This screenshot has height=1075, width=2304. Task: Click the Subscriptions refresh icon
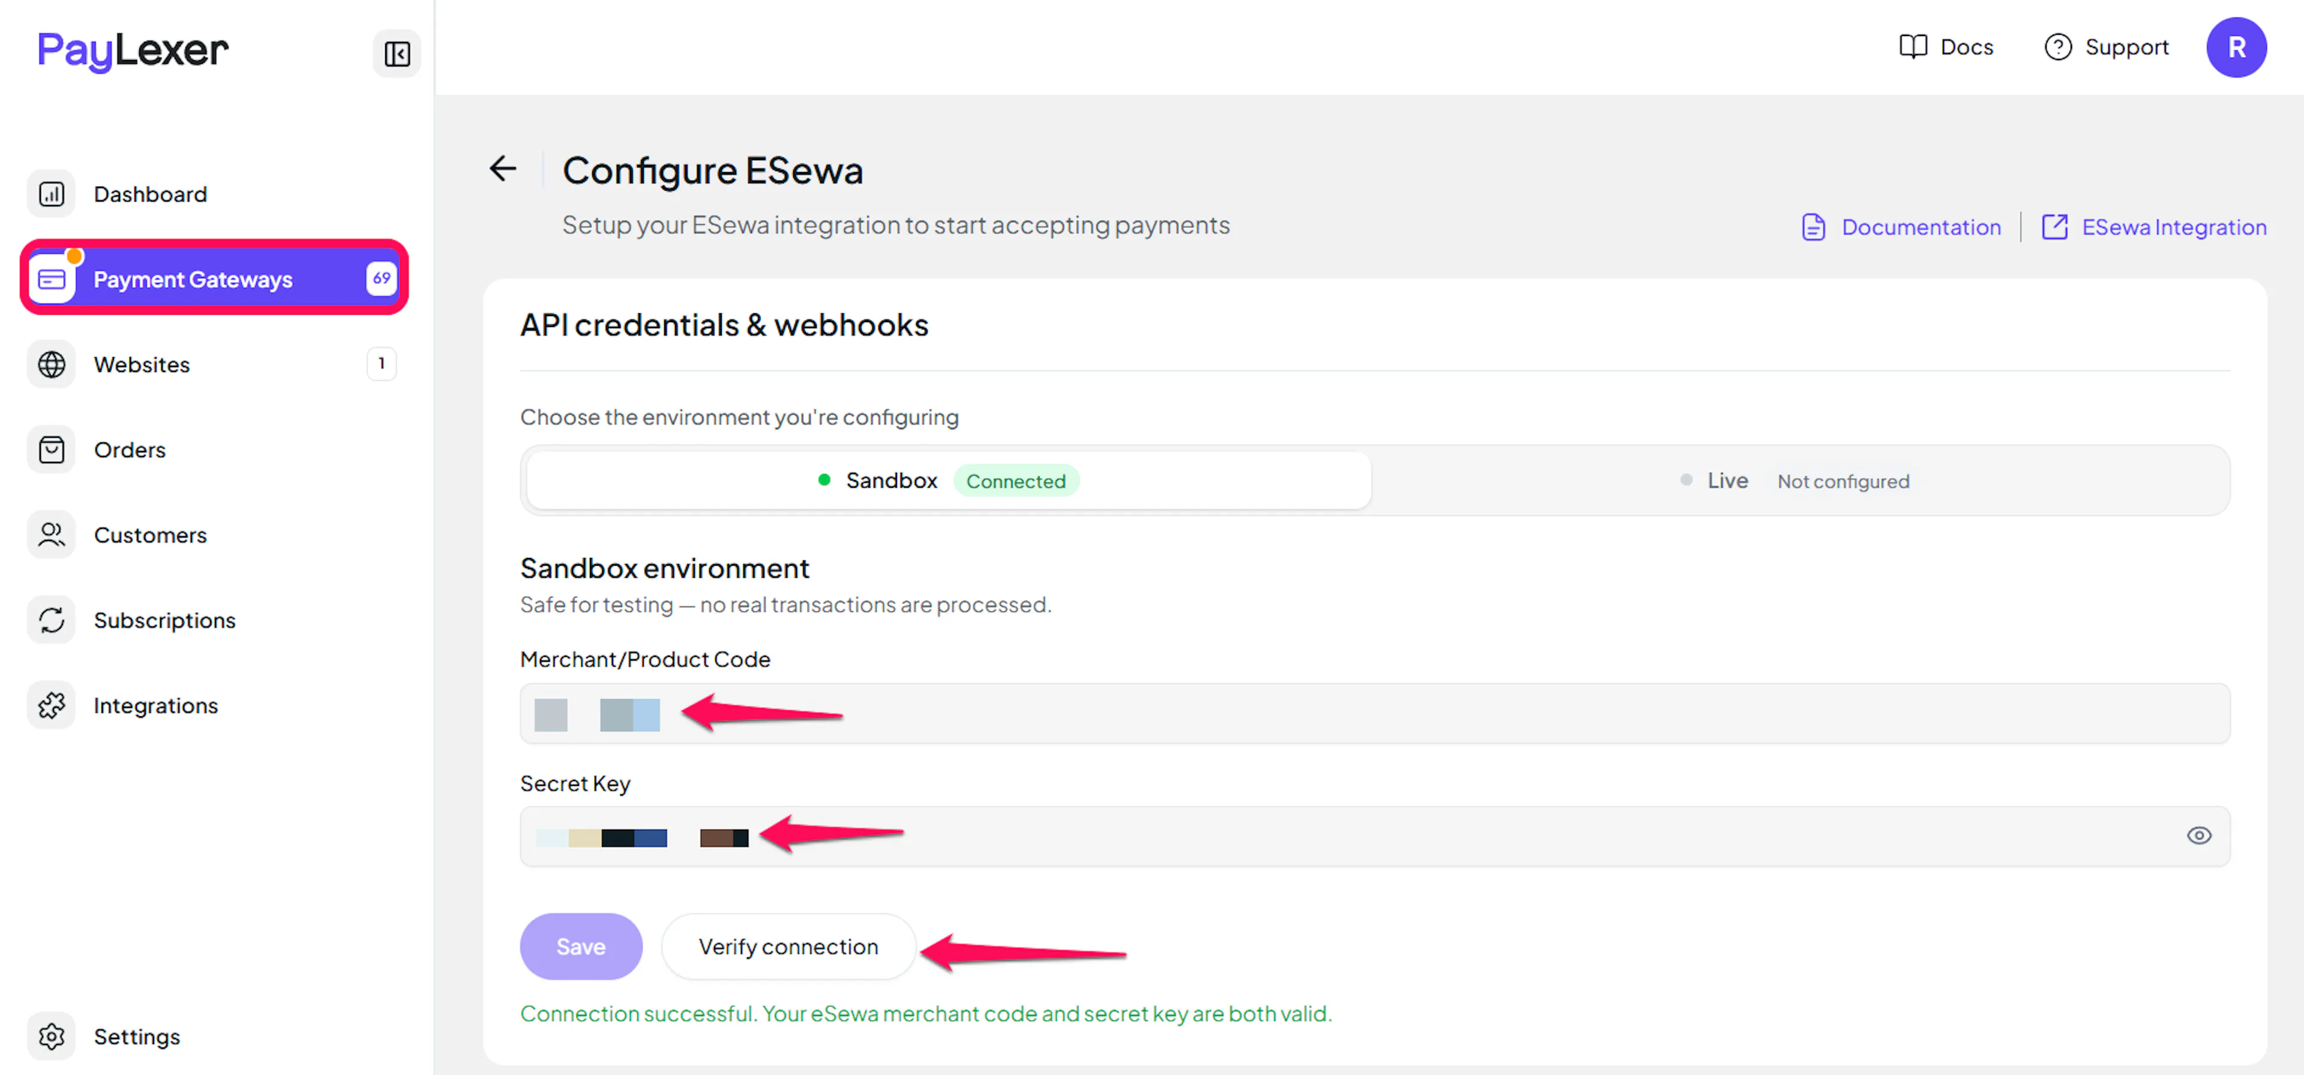[51, 620]
